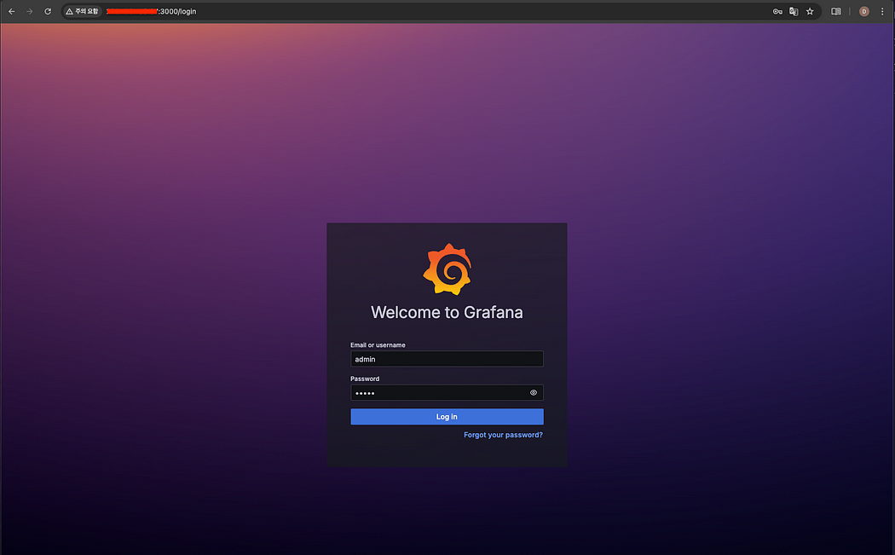
Task: Click the Grafana logo
Action: point(447,269)
